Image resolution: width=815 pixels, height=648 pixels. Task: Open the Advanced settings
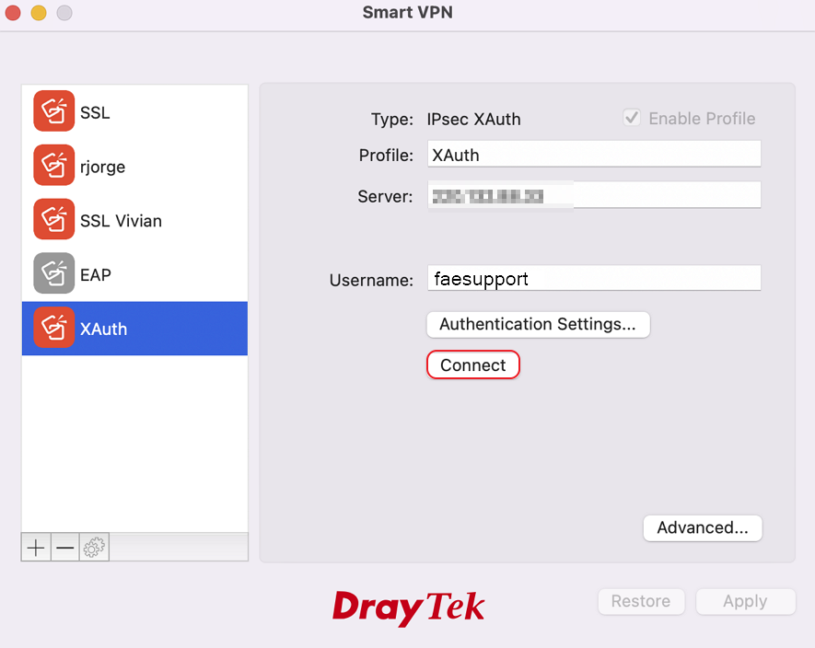tap(703, 528)
